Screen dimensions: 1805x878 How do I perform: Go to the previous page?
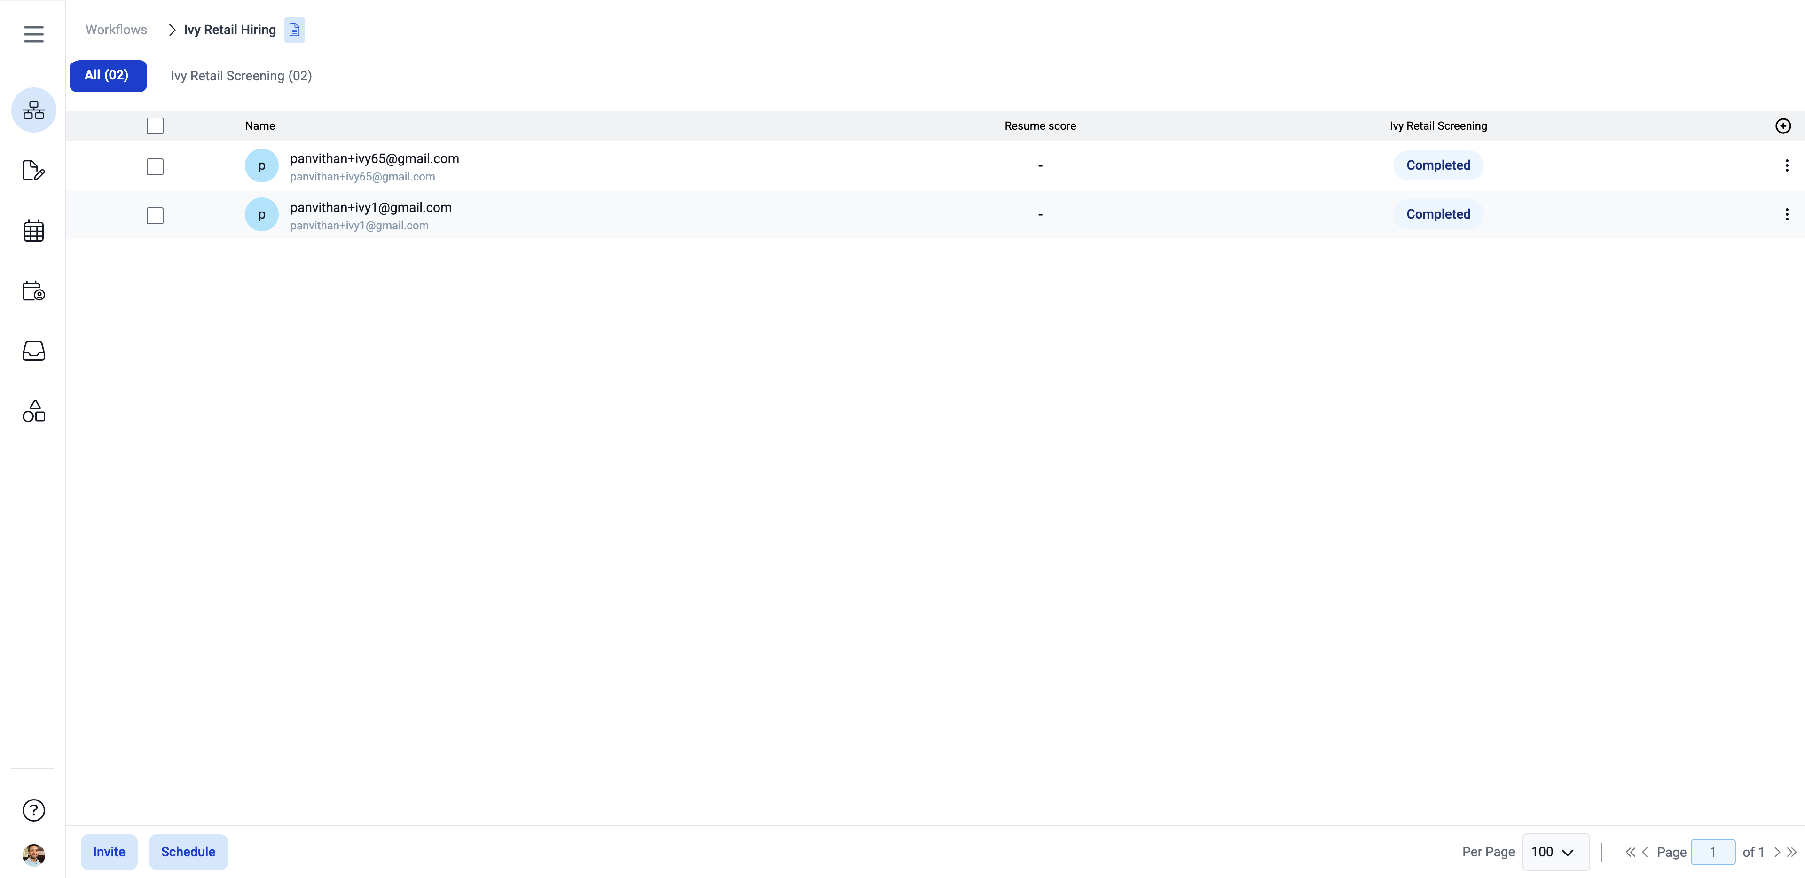coord(1645,852)
